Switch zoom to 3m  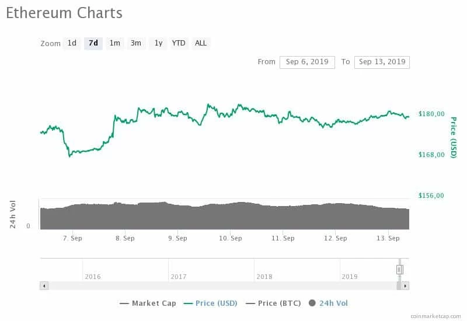[x=136, y=43]
